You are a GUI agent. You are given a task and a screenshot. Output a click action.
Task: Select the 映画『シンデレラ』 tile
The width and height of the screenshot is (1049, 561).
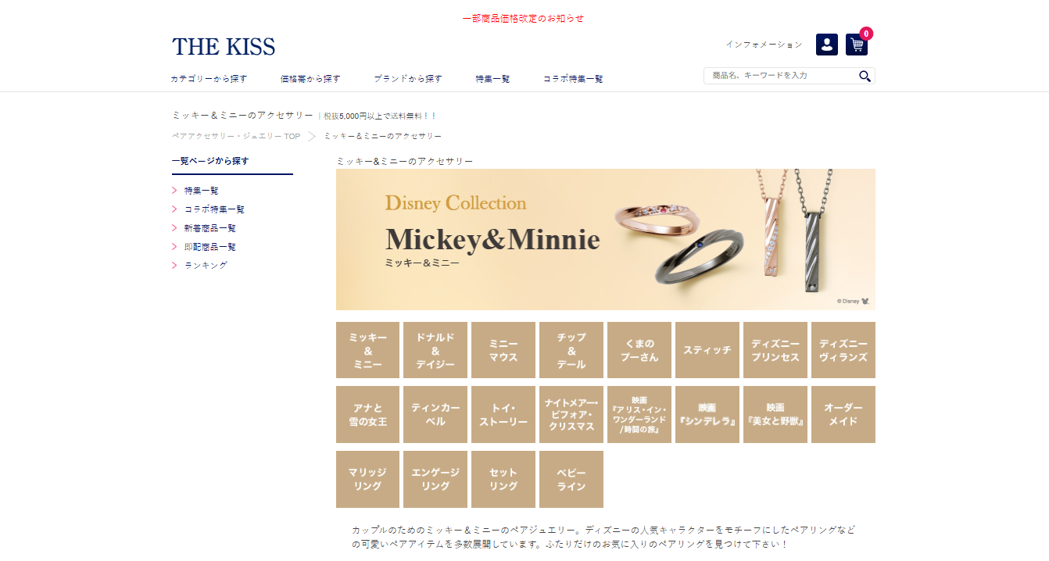point(707,414)
